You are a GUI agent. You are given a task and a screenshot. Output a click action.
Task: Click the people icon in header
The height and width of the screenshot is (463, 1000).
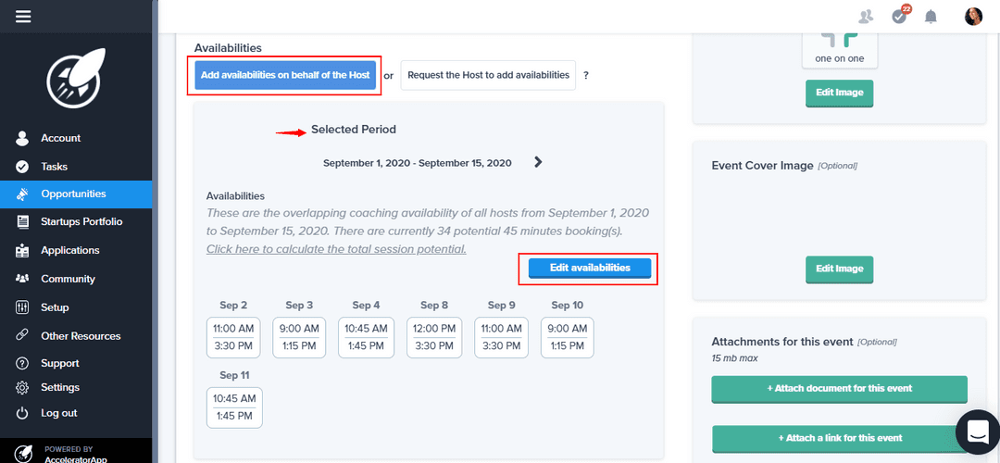click(x=866, y=17)
